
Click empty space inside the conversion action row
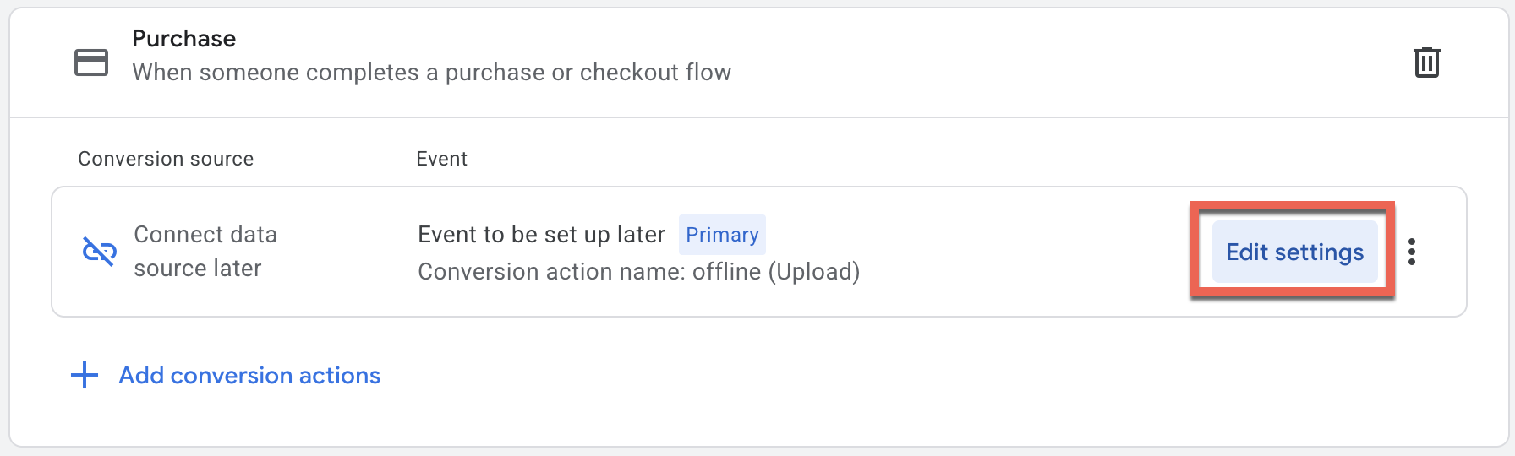1015,252
